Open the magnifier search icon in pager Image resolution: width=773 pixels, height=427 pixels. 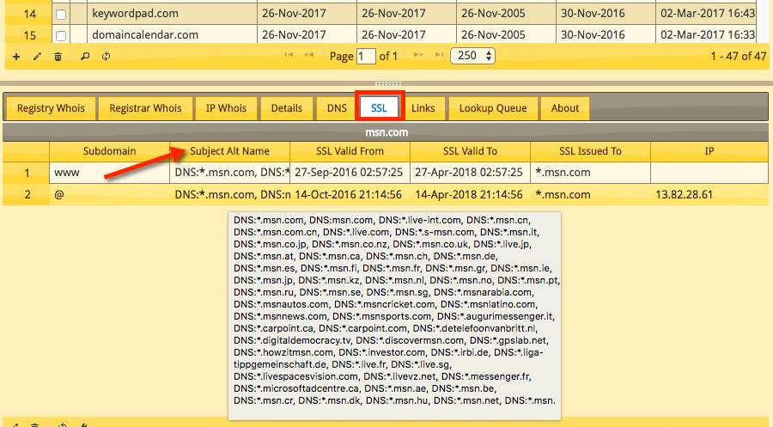[85, 57]
